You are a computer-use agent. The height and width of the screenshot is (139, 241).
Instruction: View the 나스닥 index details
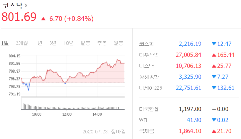click(x=146, y=66)
